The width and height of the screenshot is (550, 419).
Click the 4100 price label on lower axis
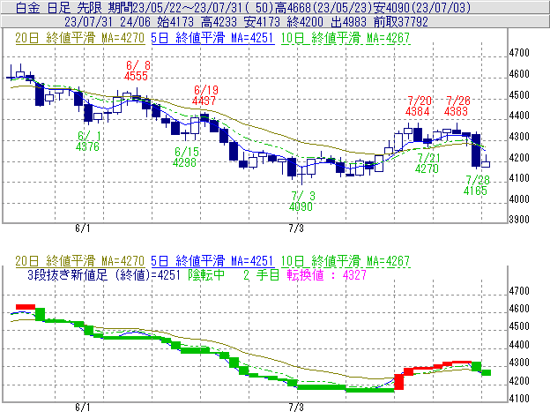pos(519,399)
